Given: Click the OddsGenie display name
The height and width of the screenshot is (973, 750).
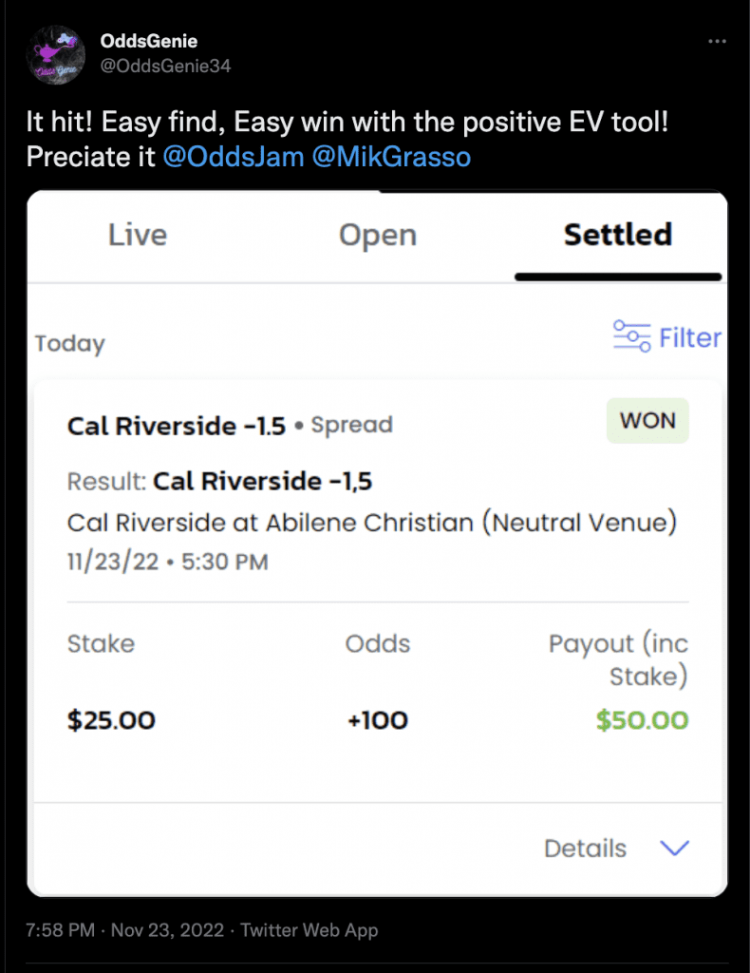Looking at the screenshot, I should pos(149,41).
